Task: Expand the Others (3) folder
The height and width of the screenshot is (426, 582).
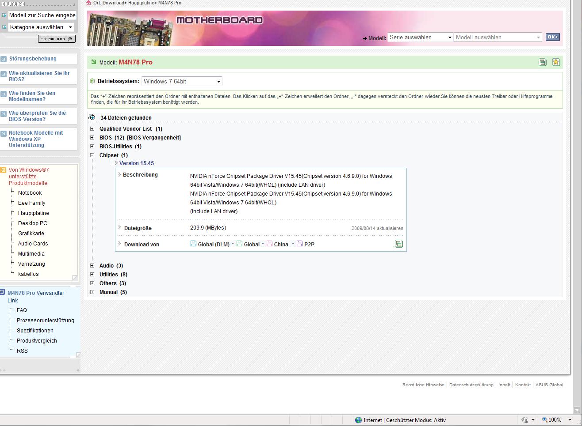Action: [x=92, y=283]
